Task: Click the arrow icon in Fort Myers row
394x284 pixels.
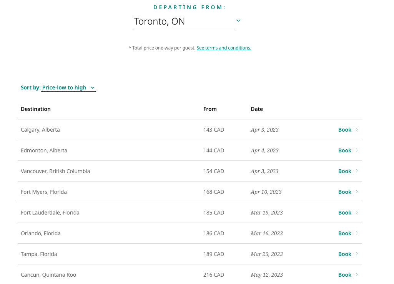Action: point(357,192)
